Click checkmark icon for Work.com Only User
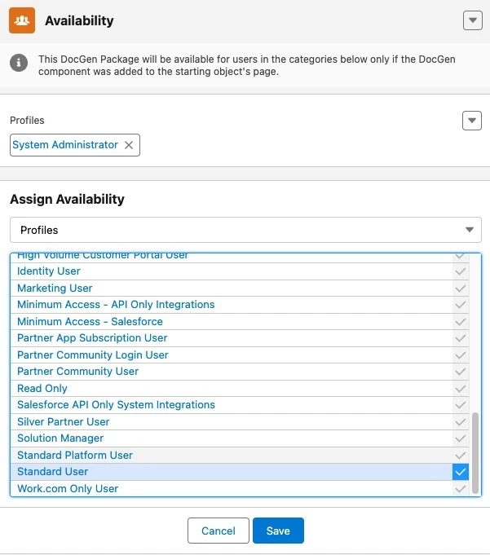 [x=461, y=489]
